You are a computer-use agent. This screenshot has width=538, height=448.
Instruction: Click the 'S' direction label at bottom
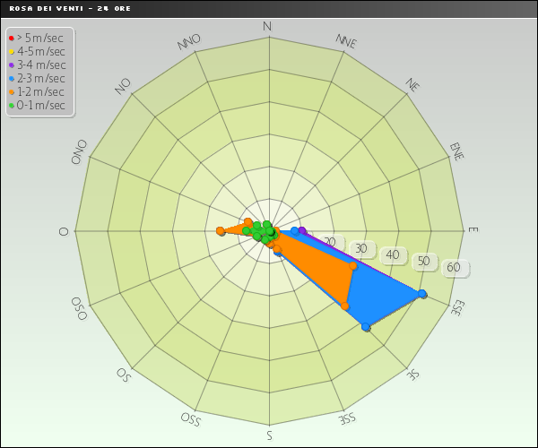point(269,436)
